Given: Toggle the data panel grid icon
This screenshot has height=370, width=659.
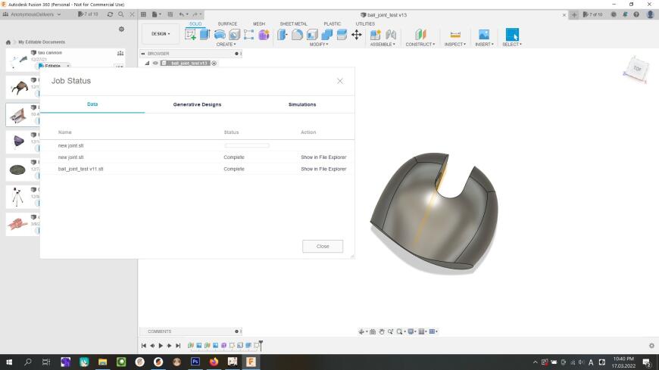Looking at the screenshot, I should (x=143, y=14).
